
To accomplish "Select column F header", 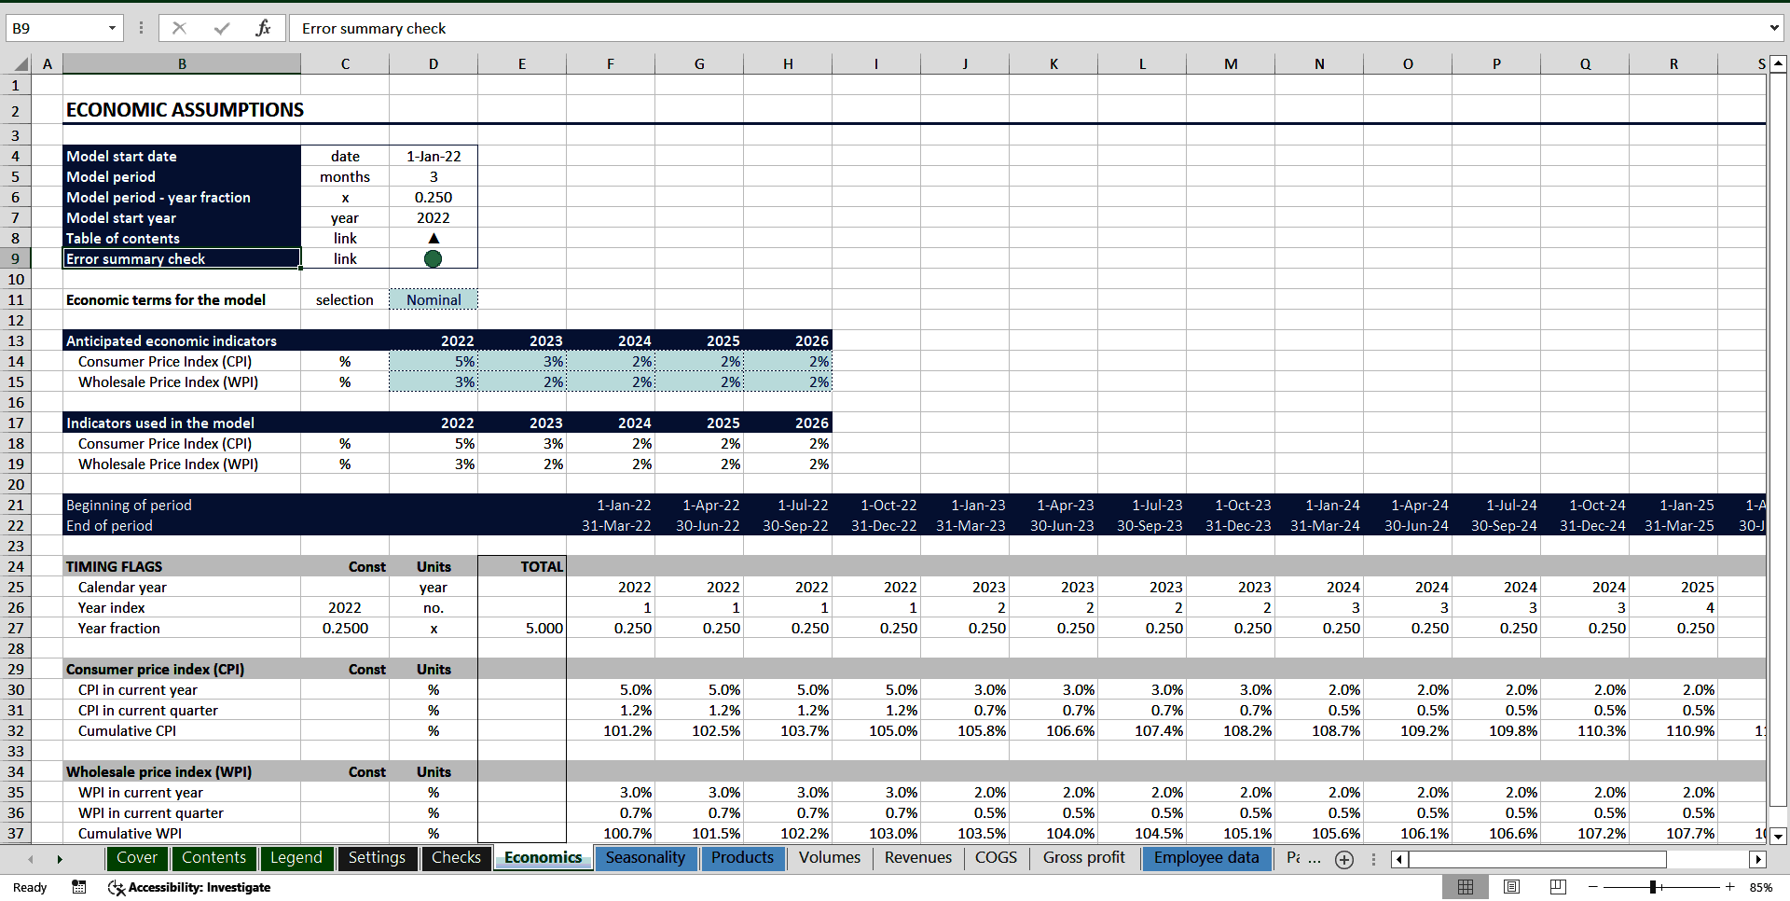I will 611,64.
